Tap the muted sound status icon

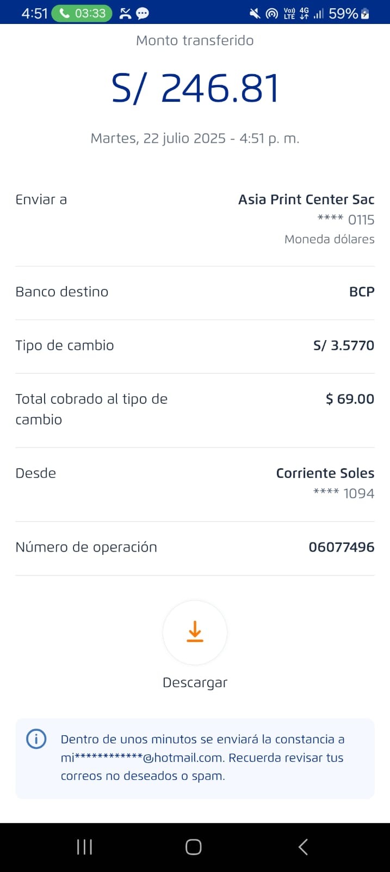[x=255, y=14]
